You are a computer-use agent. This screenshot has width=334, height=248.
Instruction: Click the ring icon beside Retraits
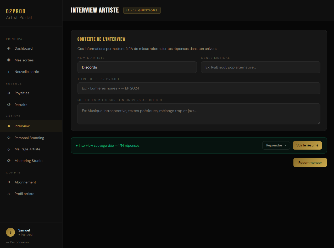pyautogui.click(x=9, y=105)
